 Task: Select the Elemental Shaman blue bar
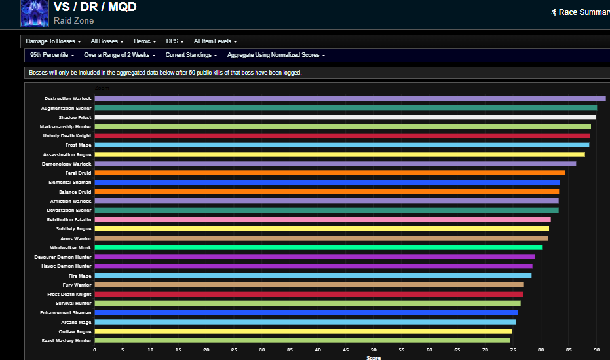(327, 183)
